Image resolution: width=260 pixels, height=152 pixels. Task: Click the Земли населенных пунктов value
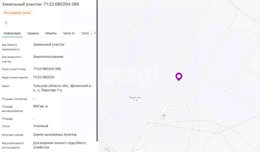(55, 135)
